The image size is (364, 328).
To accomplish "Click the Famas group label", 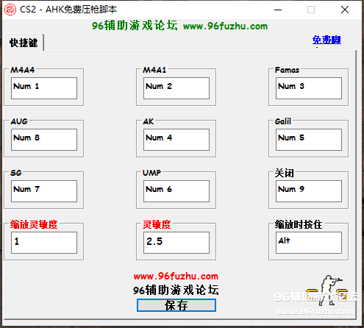I will (287, 70).
